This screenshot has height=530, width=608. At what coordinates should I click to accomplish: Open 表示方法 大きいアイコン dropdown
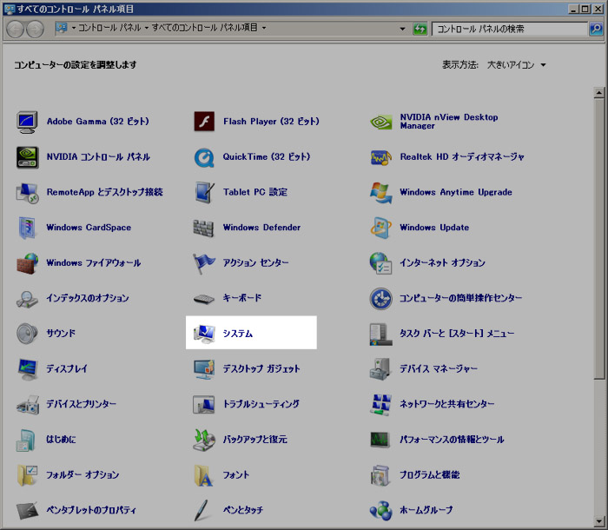[x=517, y=65]
